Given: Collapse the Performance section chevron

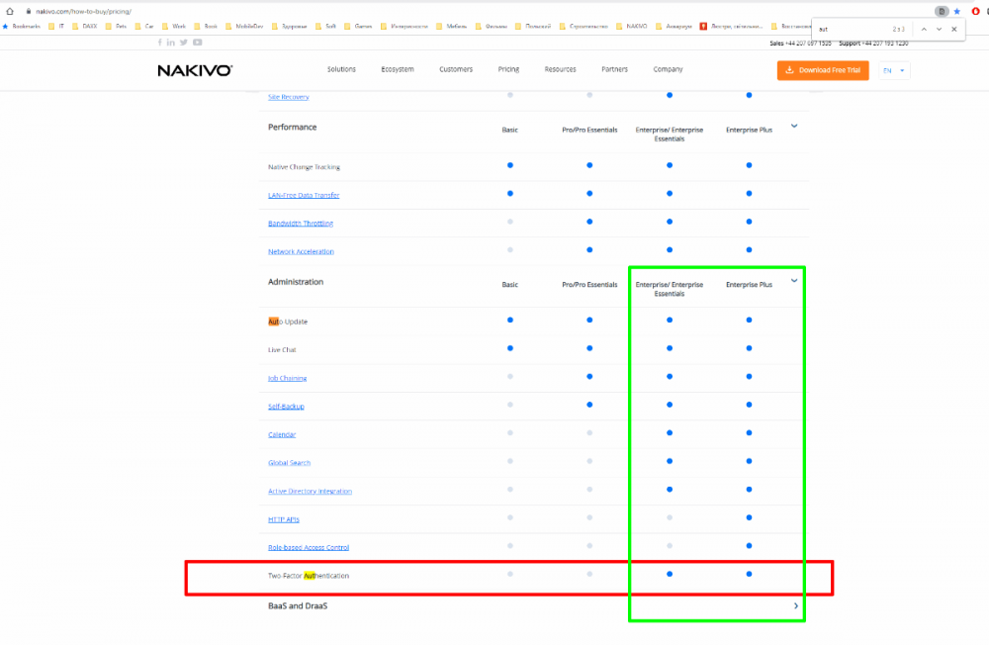Looking at the screenshot, I should pos(794,127).
